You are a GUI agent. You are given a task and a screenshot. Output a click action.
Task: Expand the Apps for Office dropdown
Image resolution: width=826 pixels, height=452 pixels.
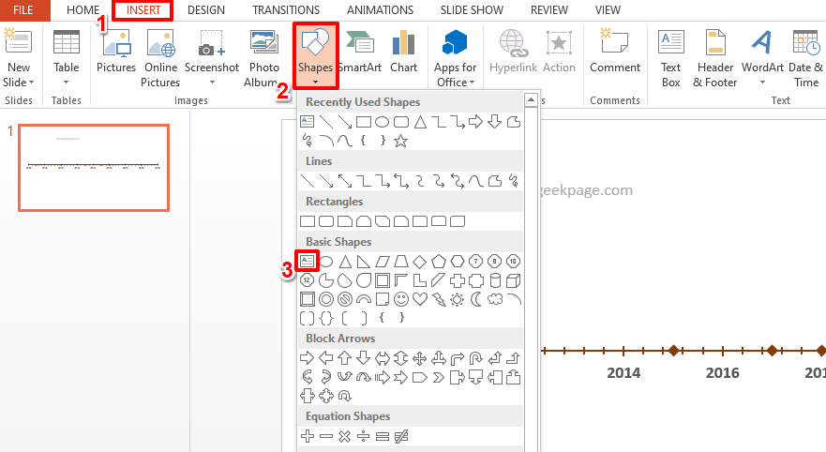456,58
